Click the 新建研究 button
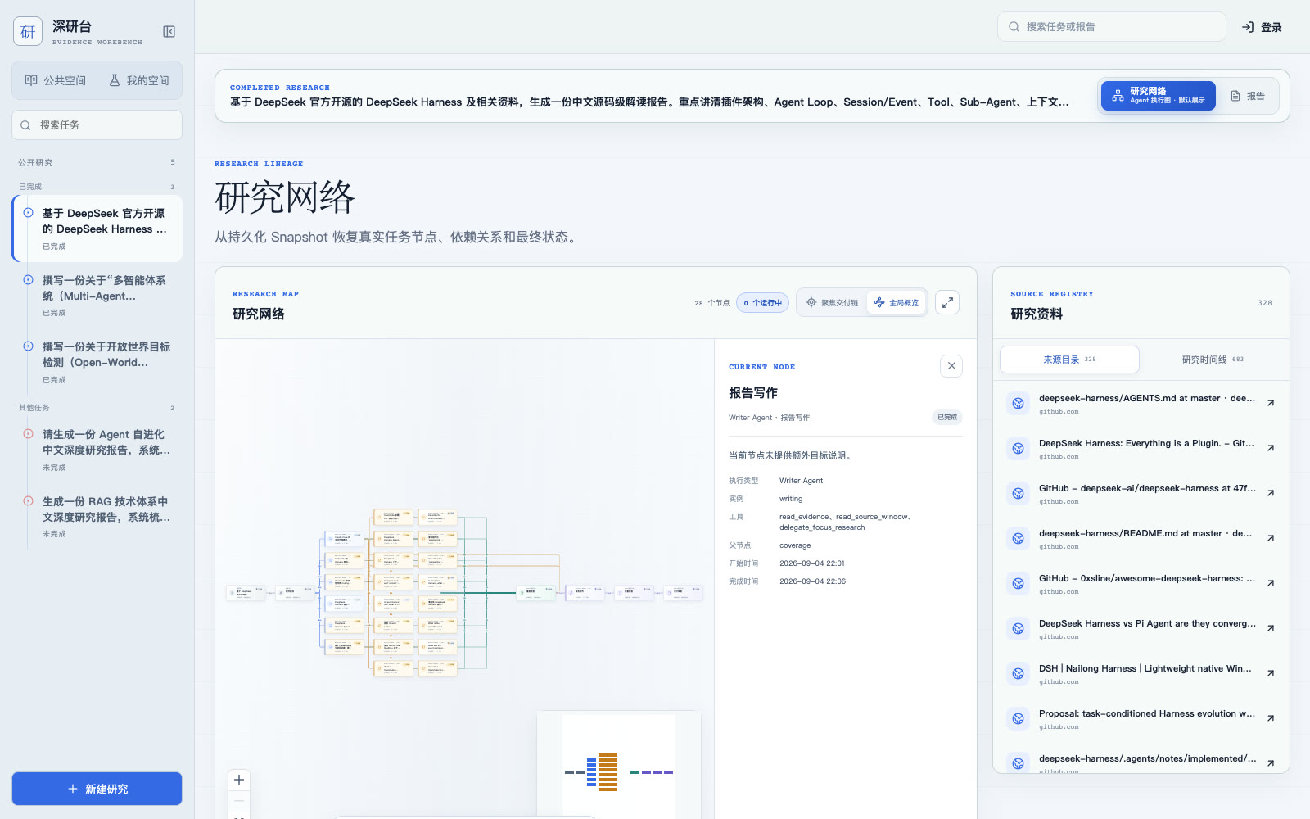1310x819 pixels. (97, 789)
